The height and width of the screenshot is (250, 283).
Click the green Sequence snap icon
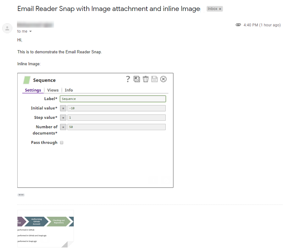pos(27,80)
